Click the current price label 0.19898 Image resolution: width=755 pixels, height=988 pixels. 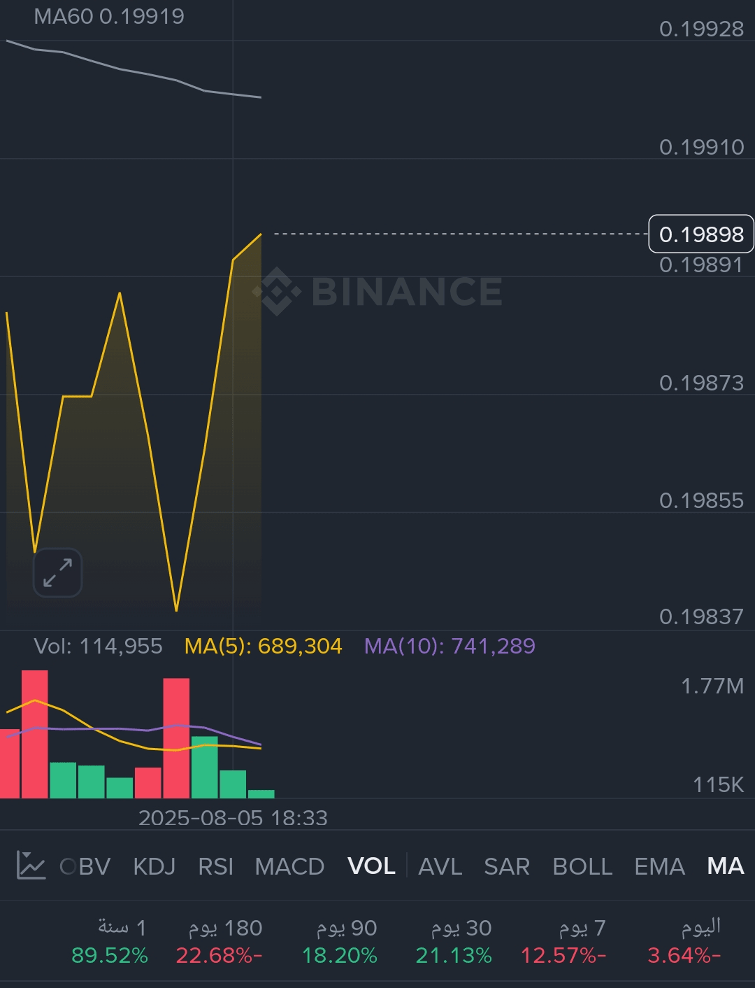[701, 234]
